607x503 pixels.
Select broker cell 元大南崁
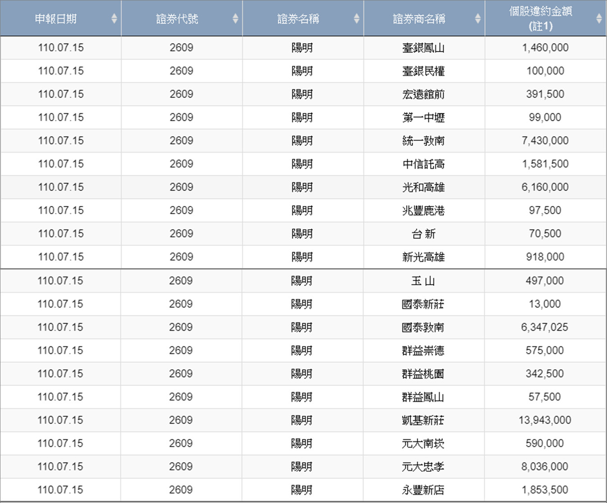tap(423, 444)
